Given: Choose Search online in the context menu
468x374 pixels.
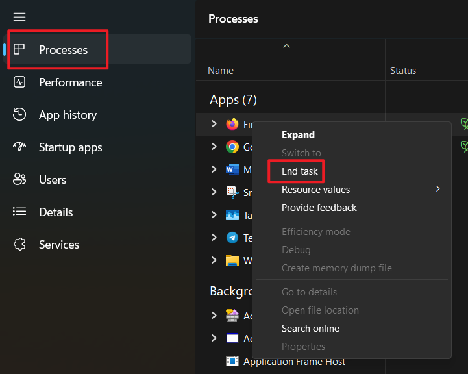Looking at the screenshot, I should [x=310, y=329].
